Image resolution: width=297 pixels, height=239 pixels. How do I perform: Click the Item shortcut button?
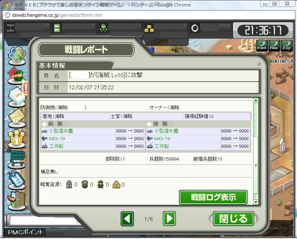point(262,46)
